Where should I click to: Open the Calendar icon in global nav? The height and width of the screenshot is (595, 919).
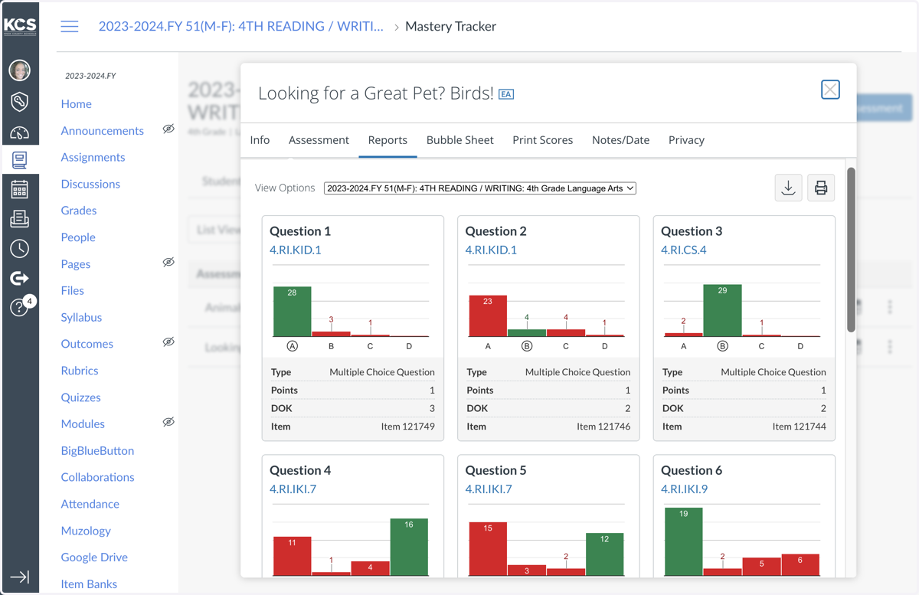tap(20, 188)
